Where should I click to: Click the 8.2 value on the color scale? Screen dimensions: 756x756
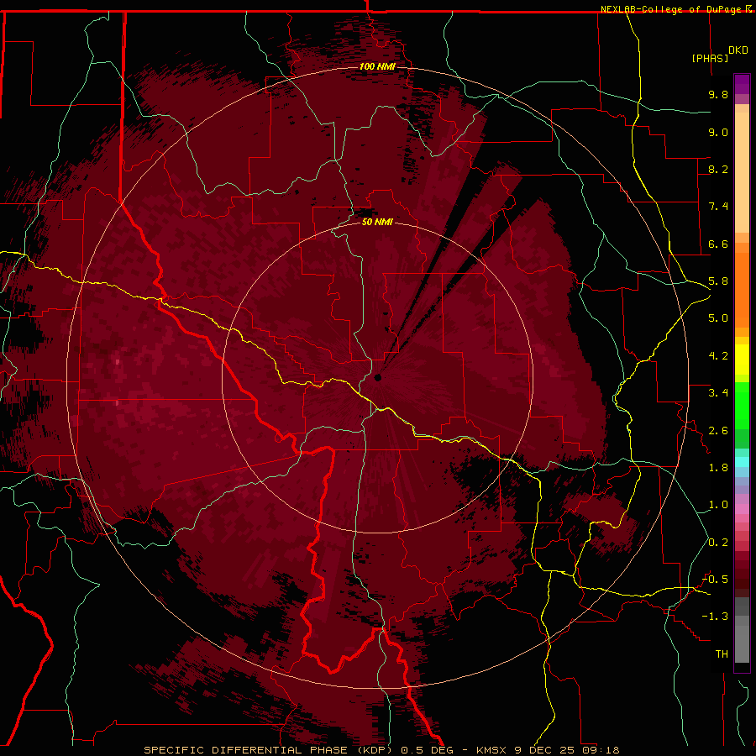point(718,169)
